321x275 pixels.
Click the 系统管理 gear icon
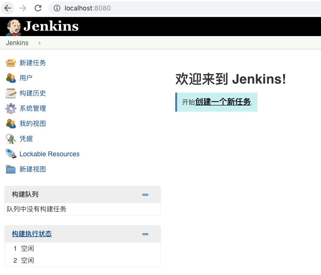[11, 108]
